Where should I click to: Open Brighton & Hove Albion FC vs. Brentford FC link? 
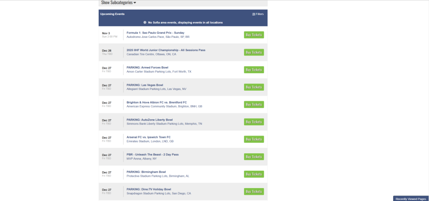coord(157,102)
